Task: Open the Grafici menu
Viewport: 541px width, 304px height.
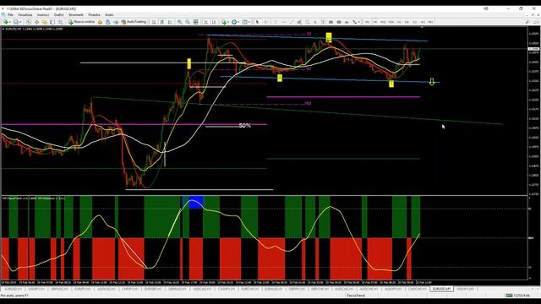Action: [x=58, y=15]
